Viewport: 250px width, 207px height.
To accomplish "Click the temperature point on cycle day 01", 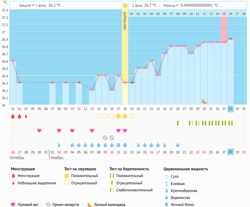I will tap(13, 61).
